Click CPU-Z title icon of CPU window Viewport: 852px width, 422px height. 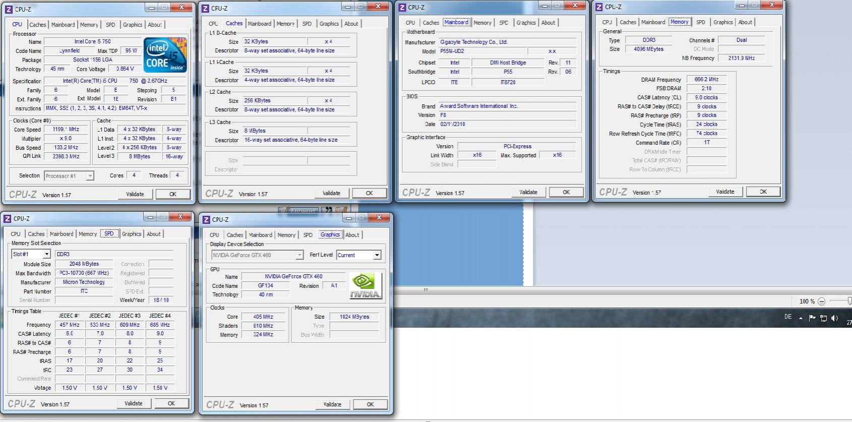8,9
